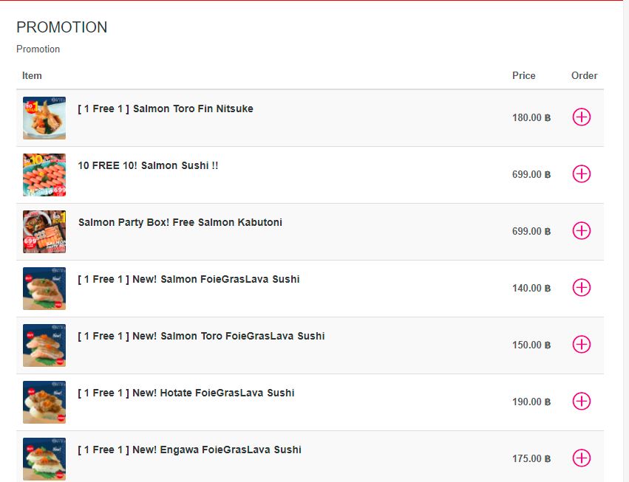629x482 pixels.
Task: Open Salmon FoieGrasLava Sushi thumbnail
Action: pos(44,289)
